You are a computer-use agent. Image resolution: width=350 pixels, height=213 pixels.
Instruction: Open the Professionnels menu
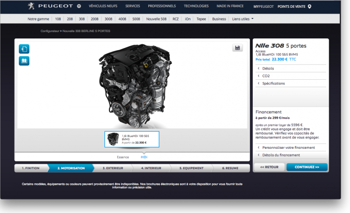coord(162,6)
